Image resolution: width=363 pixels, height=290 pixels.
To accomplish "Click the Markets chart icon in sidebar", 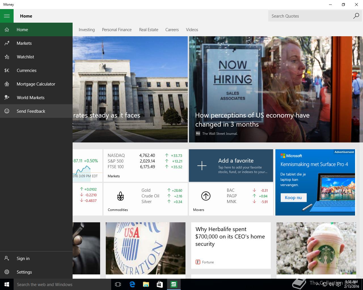I will click(7, 43).
